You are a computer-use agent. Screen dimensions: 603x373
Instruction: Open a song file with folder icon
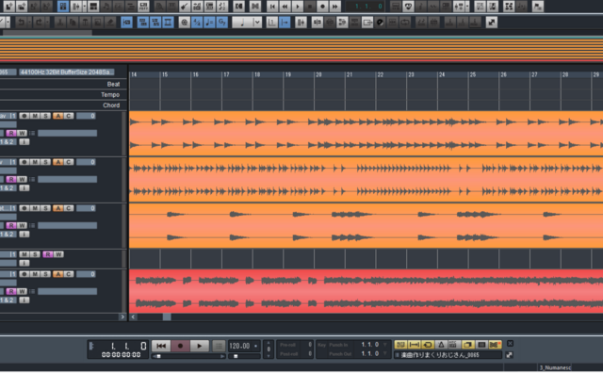22,7
